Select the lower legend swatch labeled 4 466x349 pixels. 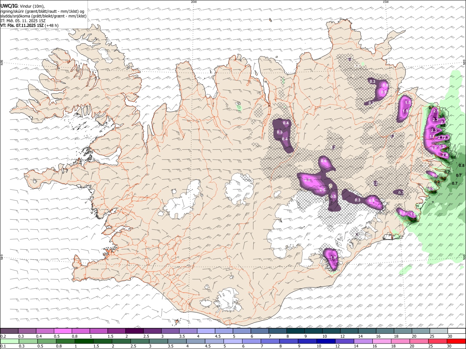(196, 341)
